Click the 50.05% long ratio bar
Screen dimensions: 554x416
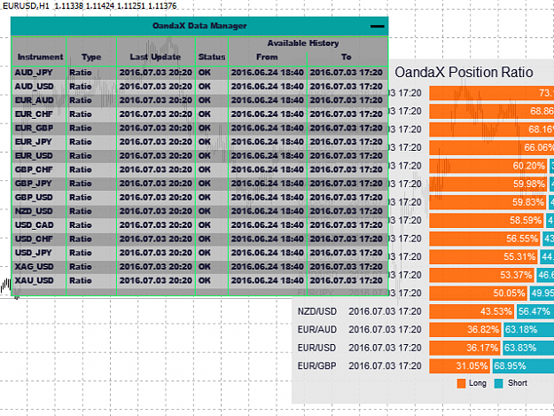(x=478, y=293)
